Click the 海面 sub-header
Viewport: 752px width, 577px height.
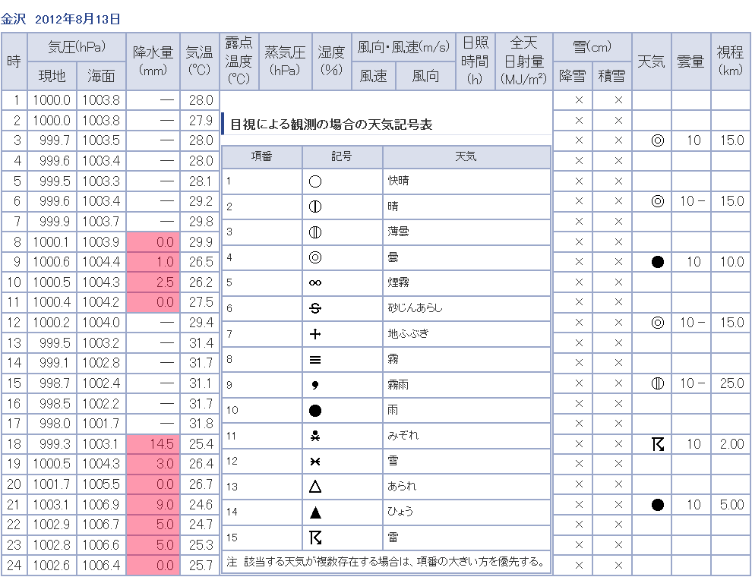click(101, 76)
